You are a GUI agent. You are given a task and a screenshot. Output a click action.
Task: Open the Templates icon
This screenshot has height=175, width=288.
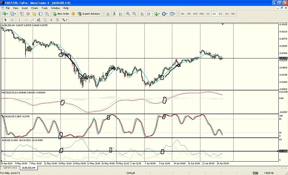(x=172, y=14)
